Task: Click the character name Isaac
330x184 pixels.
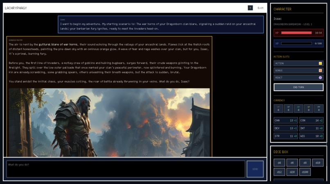Action: click(x=278, y=19)
